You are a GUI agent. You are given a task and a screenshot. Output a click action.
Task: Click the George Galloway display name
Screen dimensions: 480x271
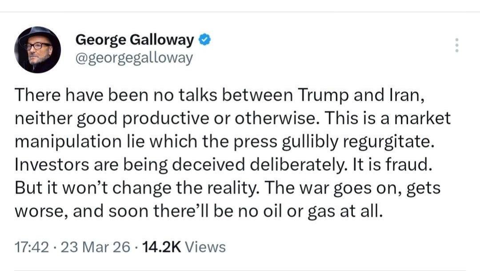tap(135, 40)
